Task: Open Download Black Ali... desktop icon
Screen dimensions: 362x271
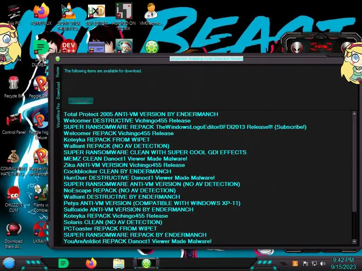Action: coord(13,235)
